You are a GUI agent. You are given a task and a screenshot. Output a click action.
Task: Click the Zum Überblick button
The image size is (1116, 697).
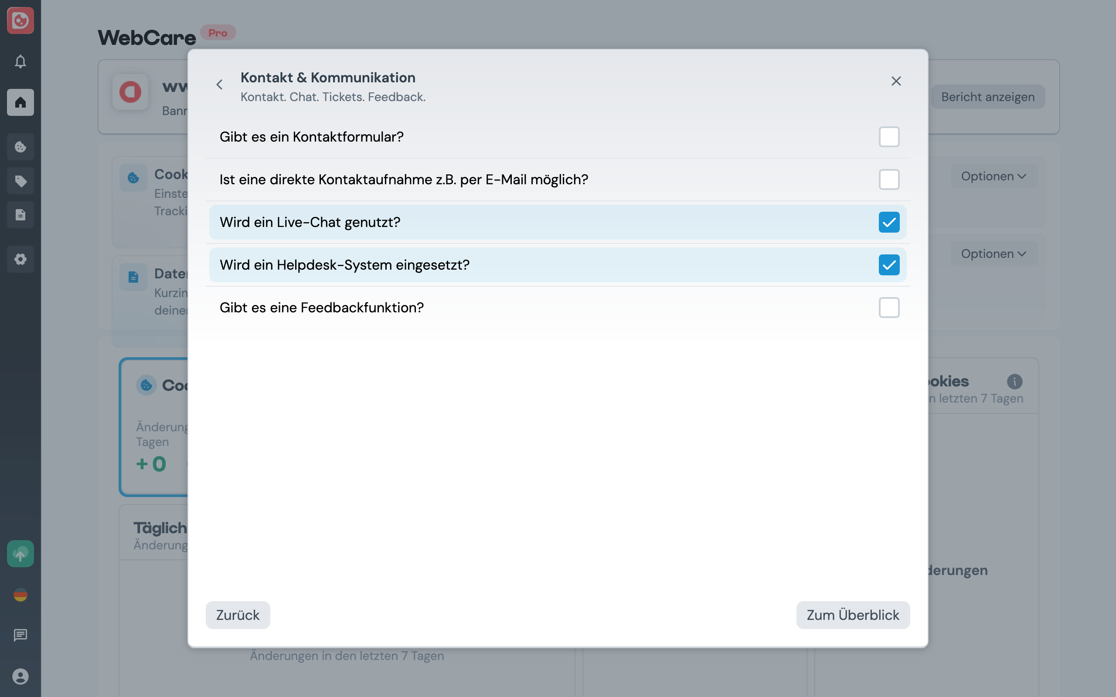pos(853,615)
